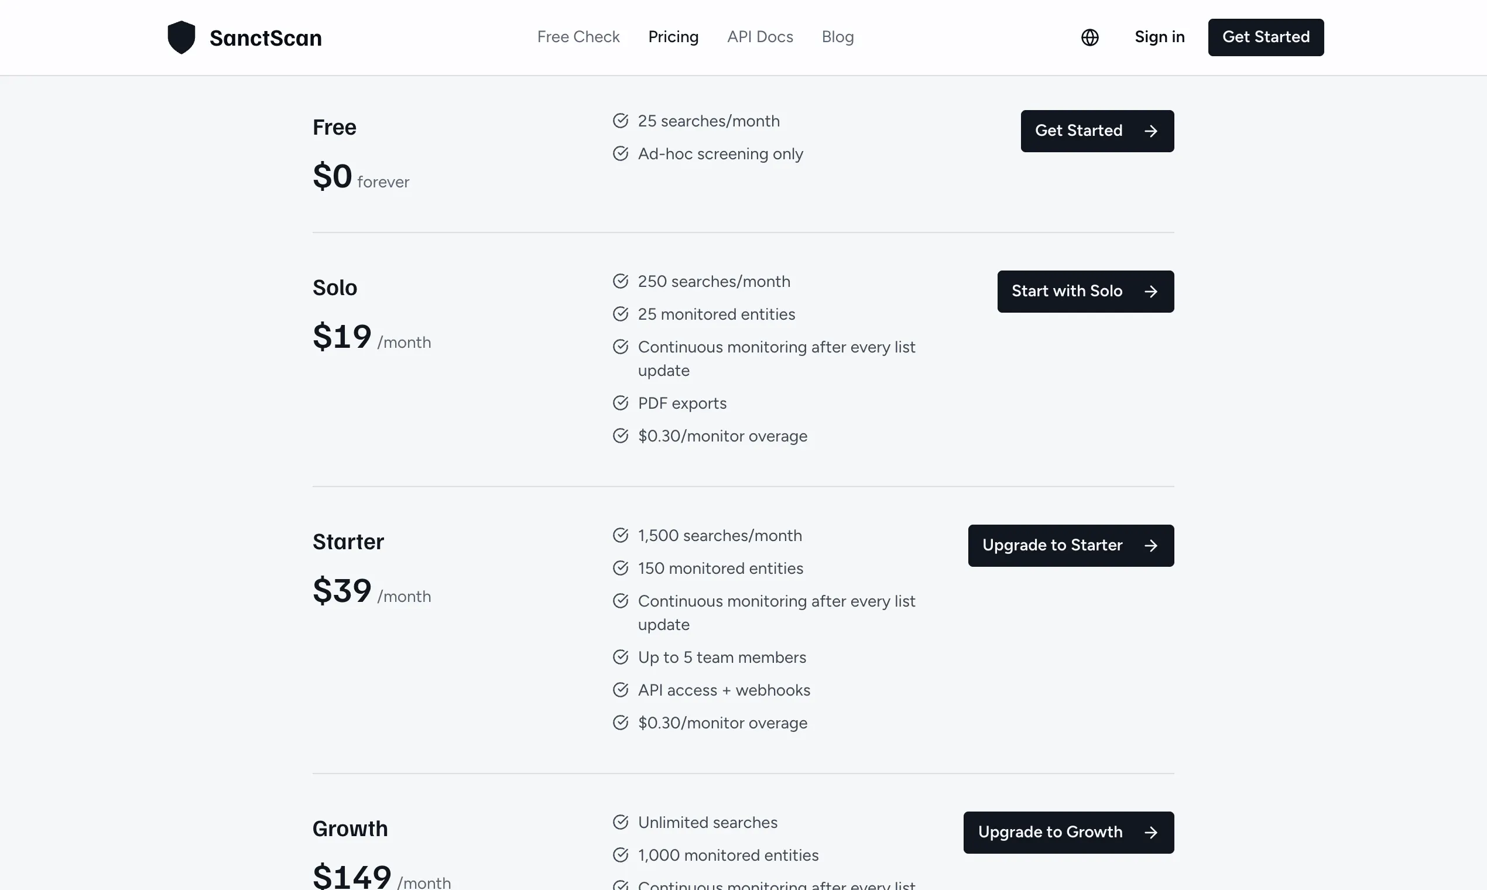Open API Docs from the navigation
Viewport: 1487px width, 890px height.
tap(760, 37)
